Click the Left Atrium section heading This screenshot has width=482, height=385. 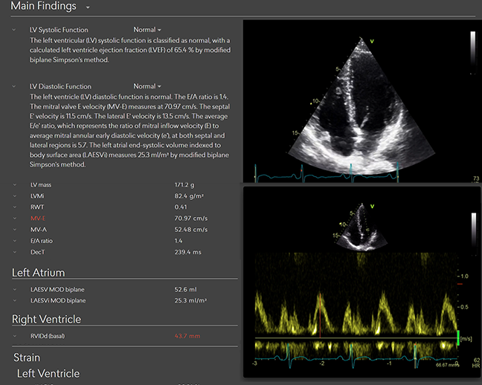tap(39, 273)
